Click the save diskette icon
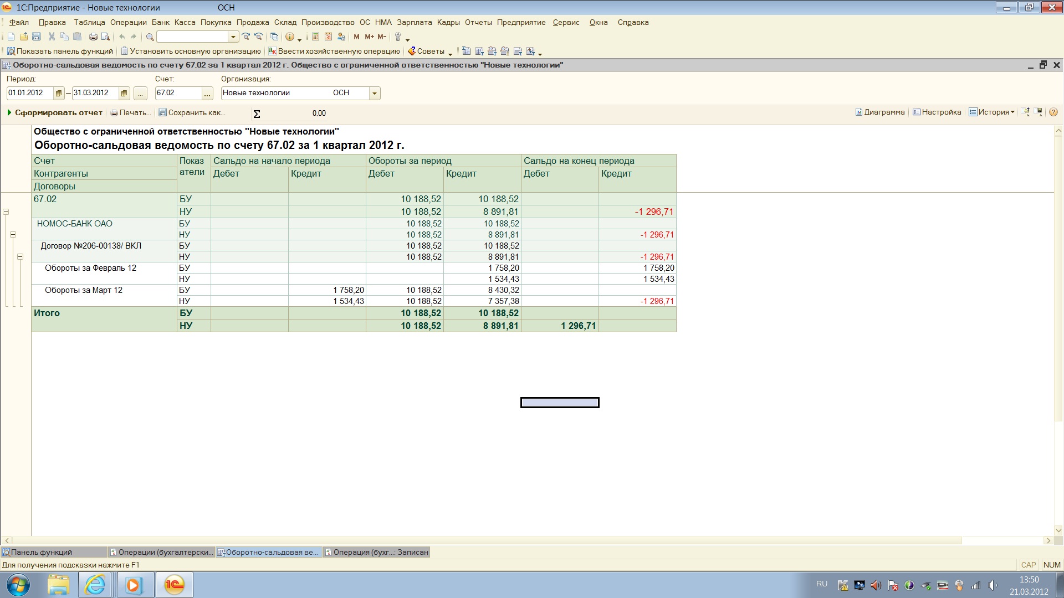This screenshot has width=1064, height=598. pyautogui.click(x=36, y=37)
